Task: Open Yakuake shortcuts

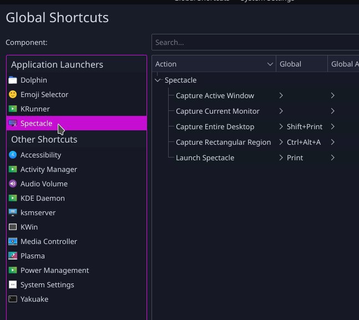Action: point(77,299)
